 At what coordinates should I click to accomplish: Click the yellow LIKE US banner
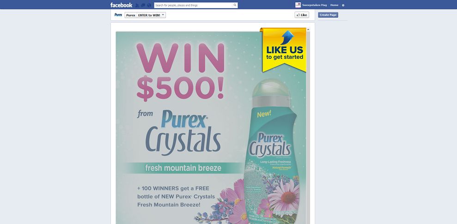(x=284, y=50)
